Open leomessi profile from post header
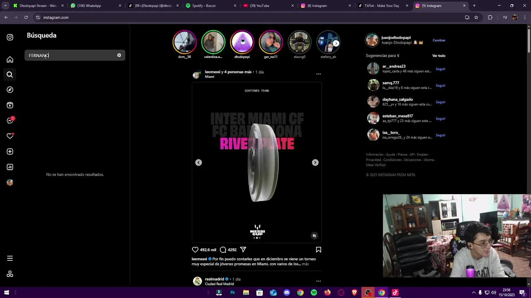 point(214,72)
